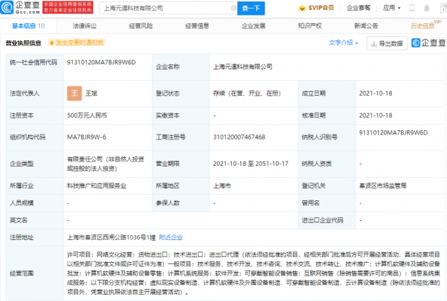447x301 pixels.
Task: Click the 王 avatar of legal representative
Action: click(74, 93)
